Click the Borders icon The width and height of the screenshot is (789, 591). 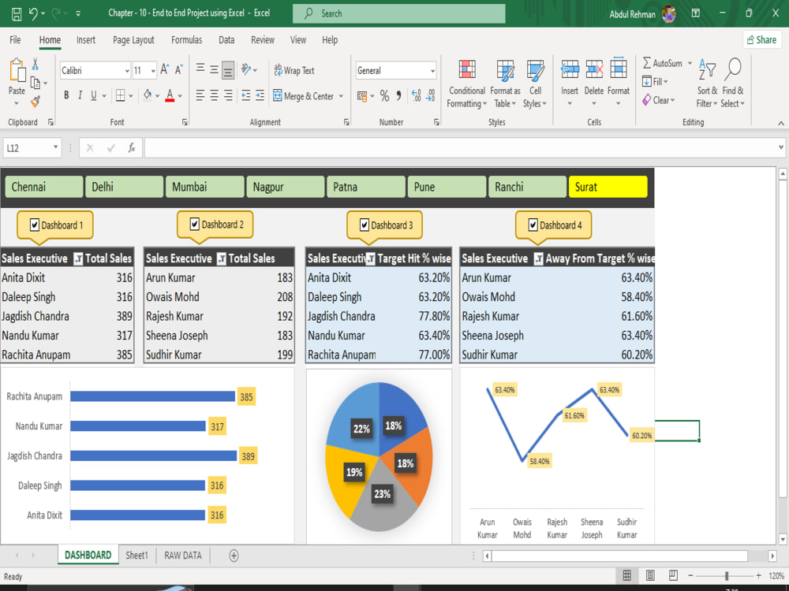coord(120,95)
